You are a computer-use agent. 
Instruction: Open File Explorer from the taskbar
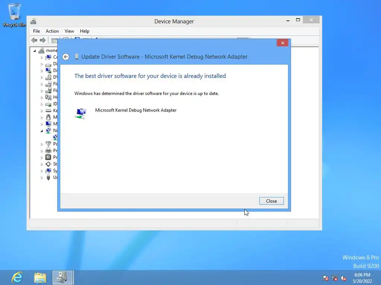[40, 278]
